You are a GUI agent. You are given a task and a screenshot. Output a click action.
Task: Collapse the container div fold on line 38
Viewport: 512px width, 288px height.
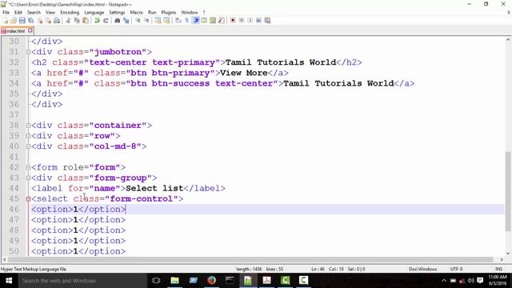29,126
